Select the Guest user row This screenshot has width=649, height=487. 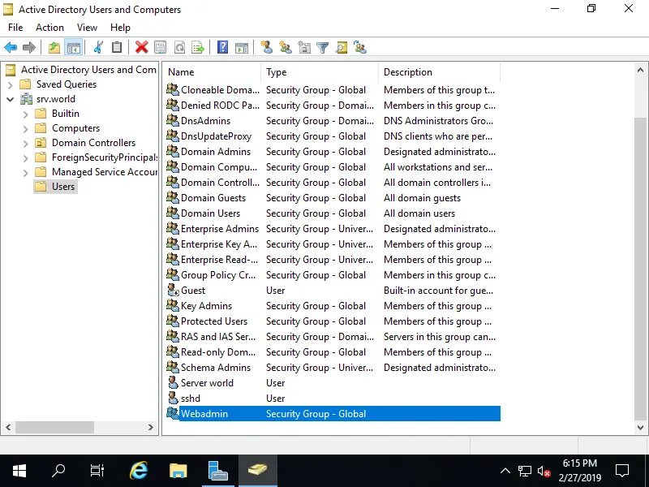click(x=333, y=291)
